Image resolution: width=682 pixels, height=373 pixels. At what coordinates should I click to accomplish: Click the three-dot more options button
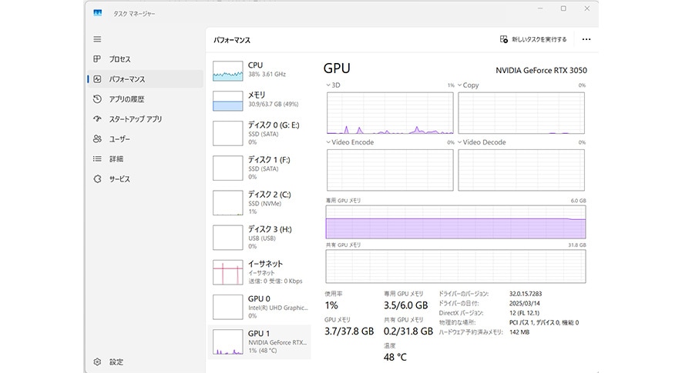point(586,39)
